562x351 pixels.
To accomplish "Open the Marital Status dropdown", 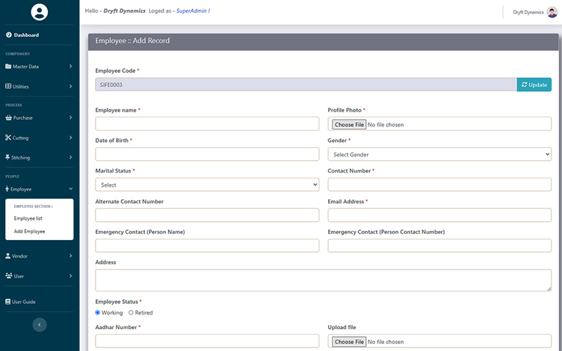I will click(x=207, y=185).
